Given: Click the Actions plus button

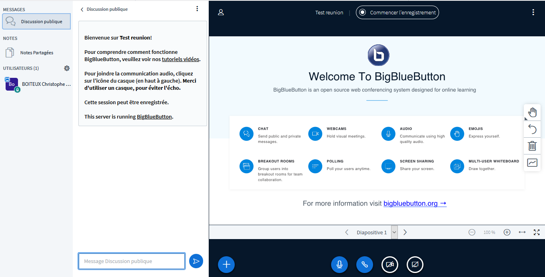Looking at the screenshot, I should [x=226, y=264].
